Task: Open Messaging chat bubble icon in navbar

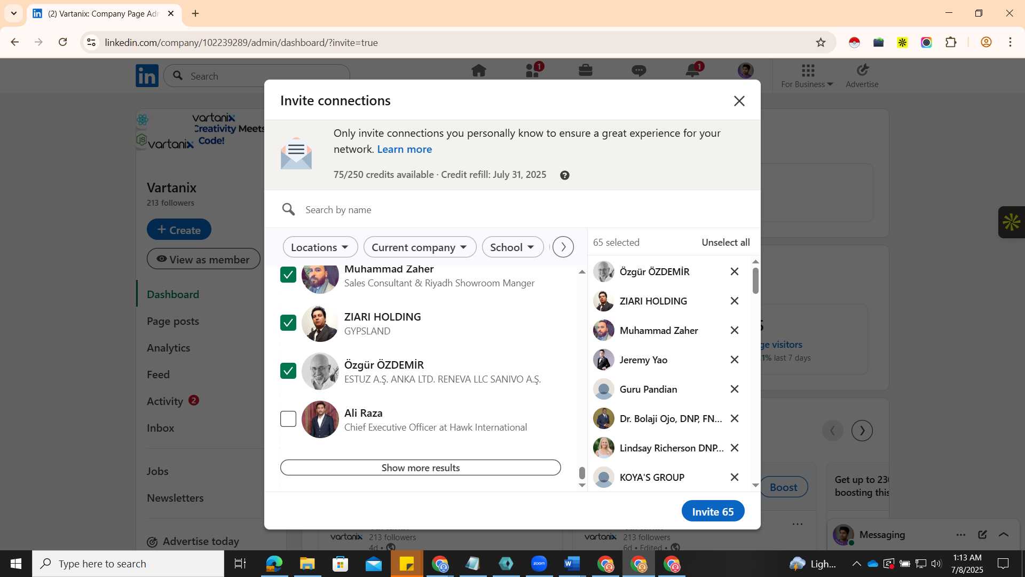Action: click(639, 71)
